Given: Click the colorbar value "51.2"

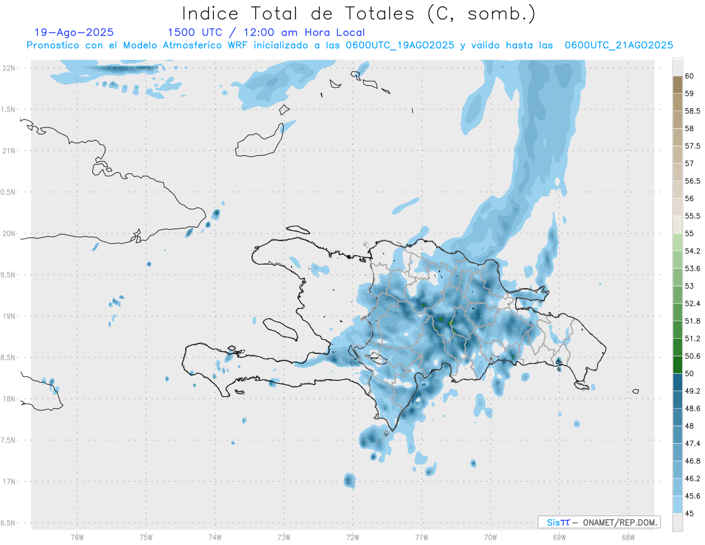Looking at the screenshot, I should [692, 339].
